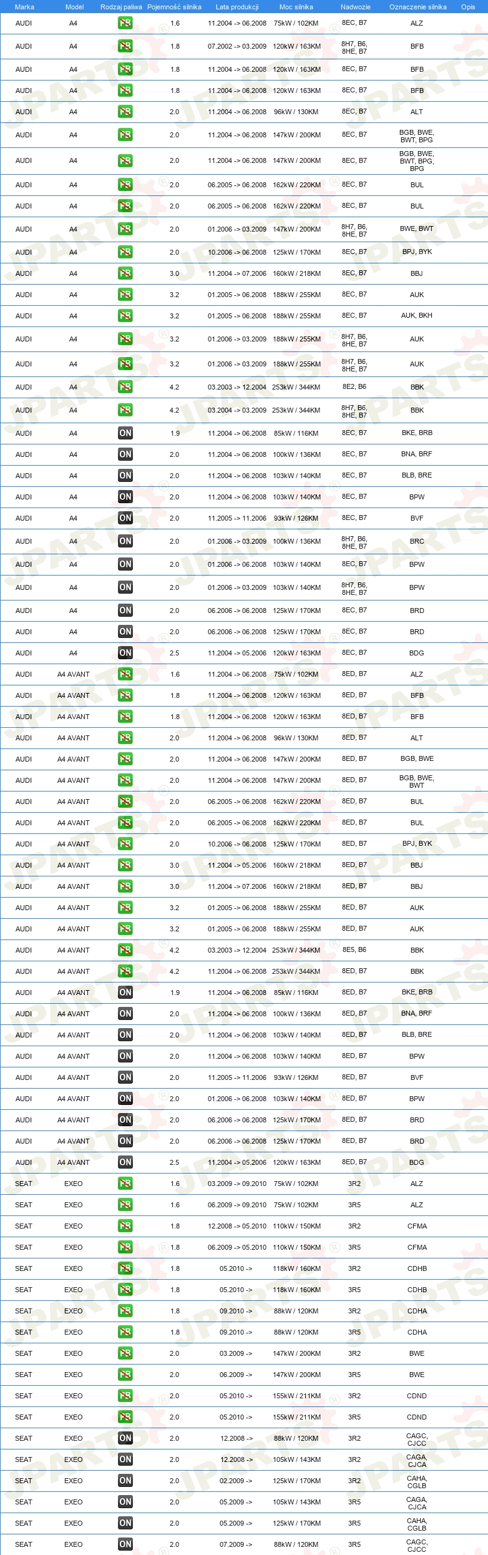Select the '03.2009 -> 09.2010' production years cell
Screen dimensions: 488x1555
(237, 1184)
